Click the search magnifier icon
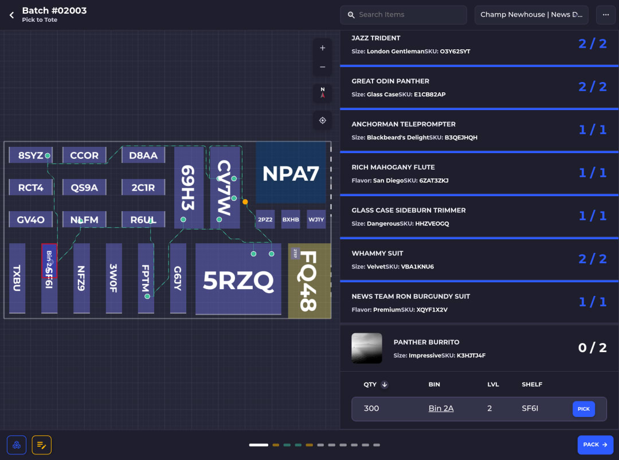The width and height of the screenshot is (619, 460). [x=351, y=15]
